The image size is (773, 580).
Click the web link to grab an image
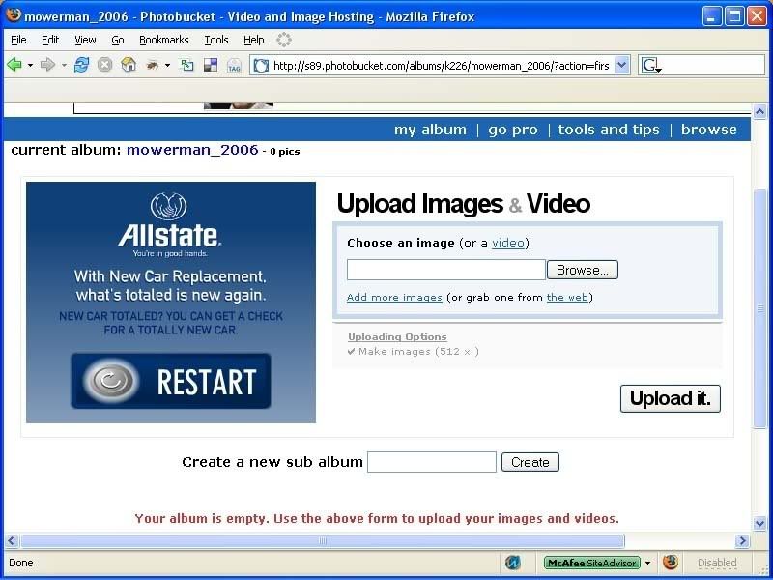pyautogui.click(x=567, y=298)
